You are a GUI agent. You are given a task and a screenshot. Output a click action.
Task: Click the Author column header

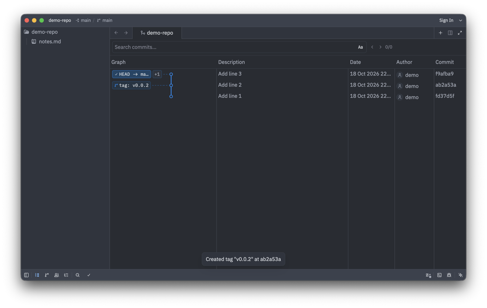(x=404, y=62)
